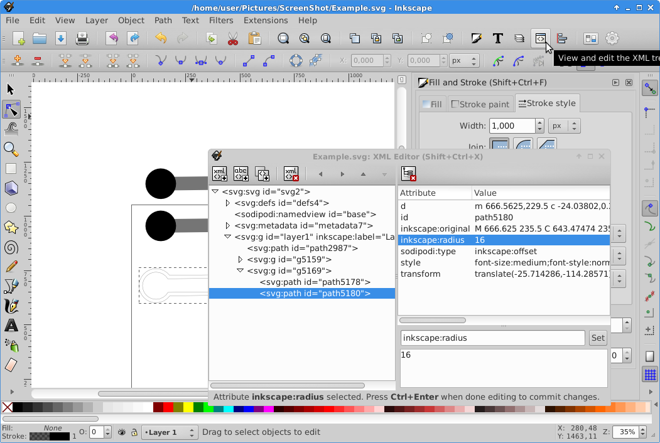Select the Selector arrow tool

pyautogui.click(x=11, y=89)
